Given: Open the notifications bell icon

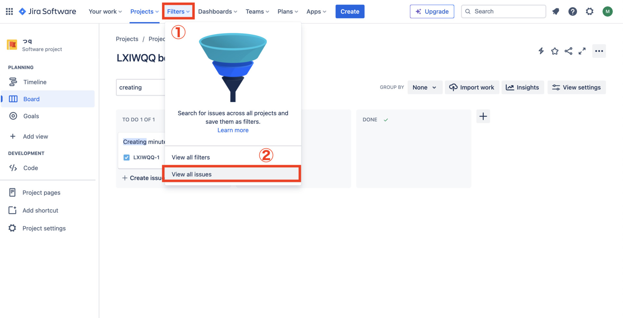Looking at the screenshot, I should coord(556,12).
